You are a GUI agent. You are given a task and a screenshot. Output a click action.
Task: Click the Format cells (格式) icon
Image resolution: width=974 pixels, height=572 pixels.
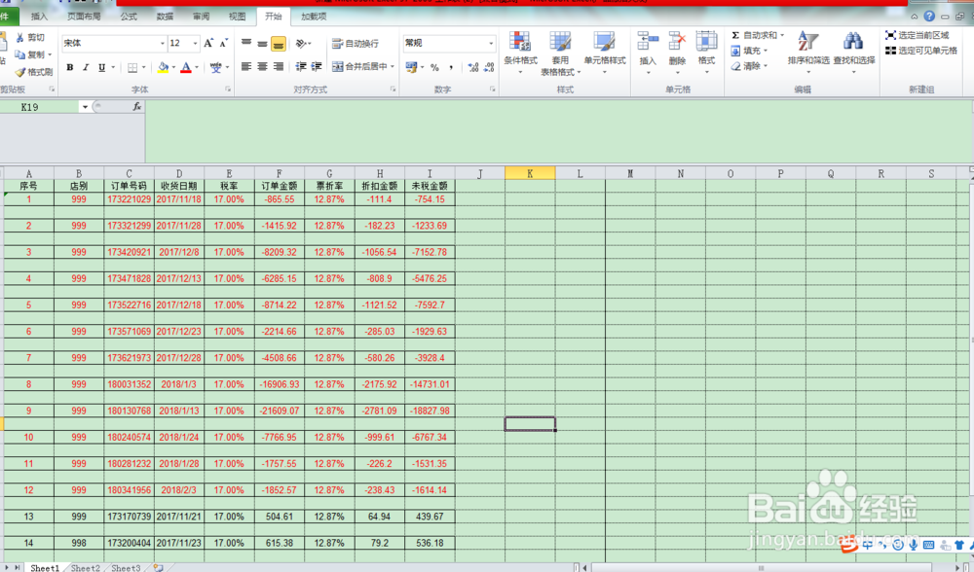[706, 41]
